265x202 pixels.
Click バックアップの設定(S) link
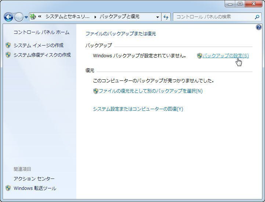(x=226, y=56)
